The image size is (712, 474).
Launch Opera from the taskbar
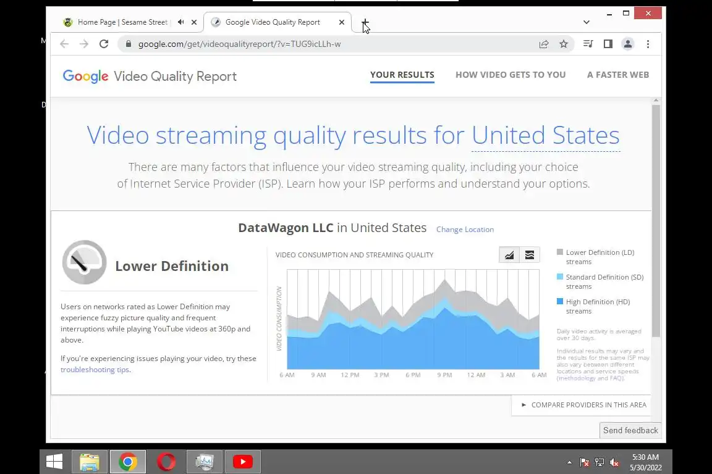pyautogui.click(x=166, y=462)
